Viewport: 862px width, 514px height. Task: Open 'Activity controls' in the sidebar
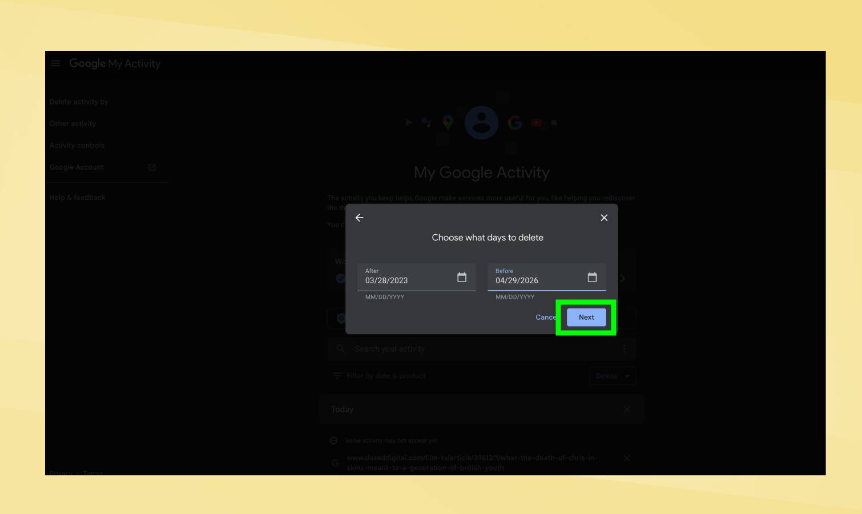[77, 146]
